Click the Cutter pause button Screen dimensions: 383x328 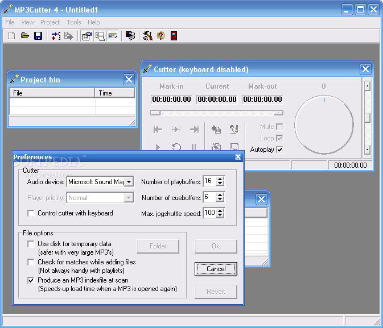194,147
